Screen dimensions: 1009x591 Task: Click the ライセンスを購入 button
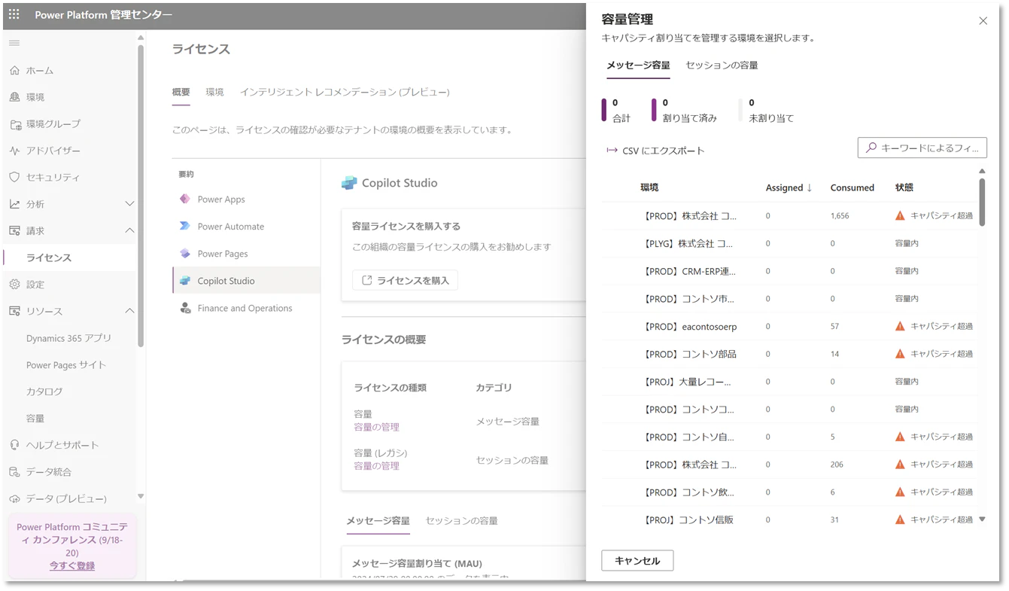click(405, 280)
